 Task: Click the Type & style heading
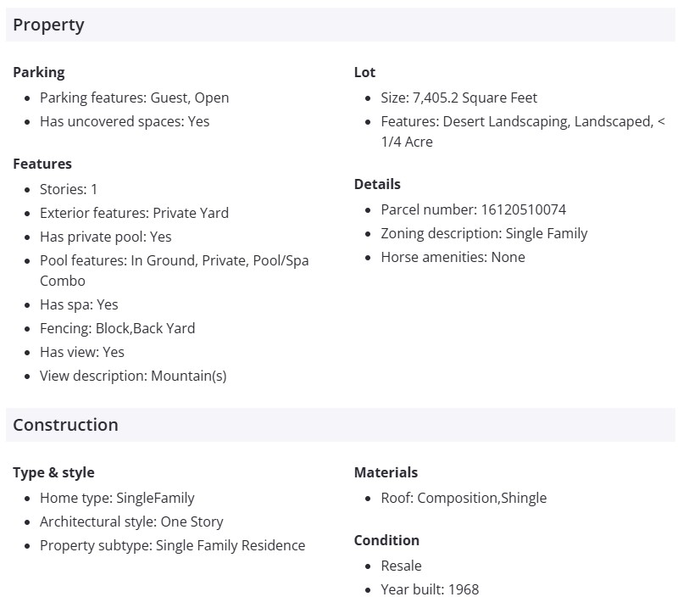[53, 472]
